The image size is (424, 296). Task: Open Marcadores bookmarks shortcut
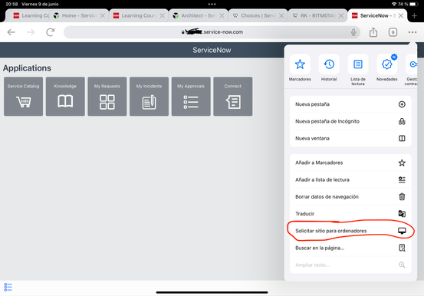pyautogui.click(x=300, y=67)
